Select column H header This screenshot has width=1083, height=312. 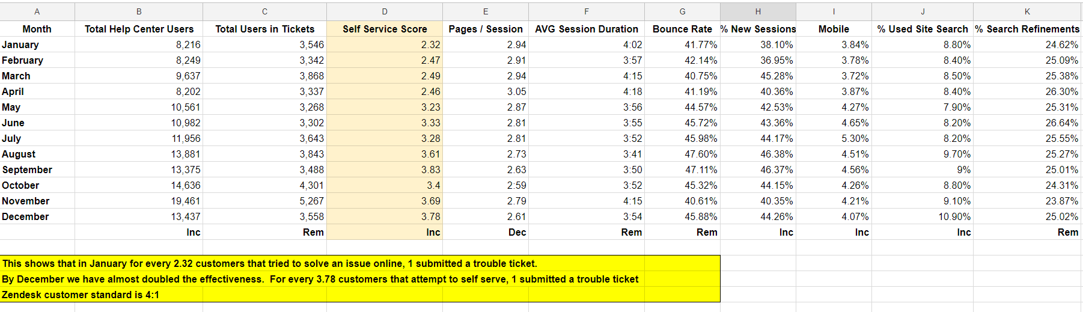[758, 11]
